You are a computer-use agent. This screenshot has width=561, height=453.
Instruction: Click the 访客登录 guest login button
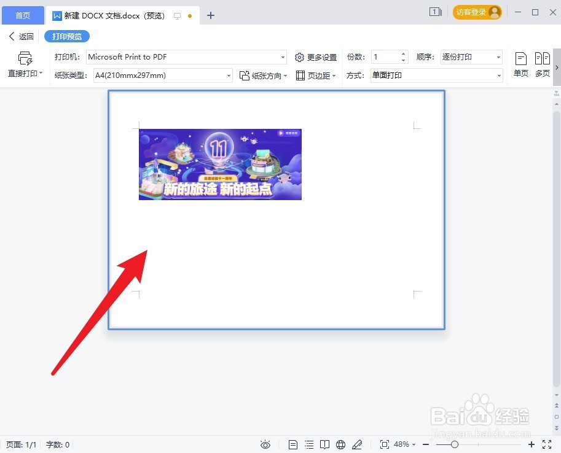(477, 12)
